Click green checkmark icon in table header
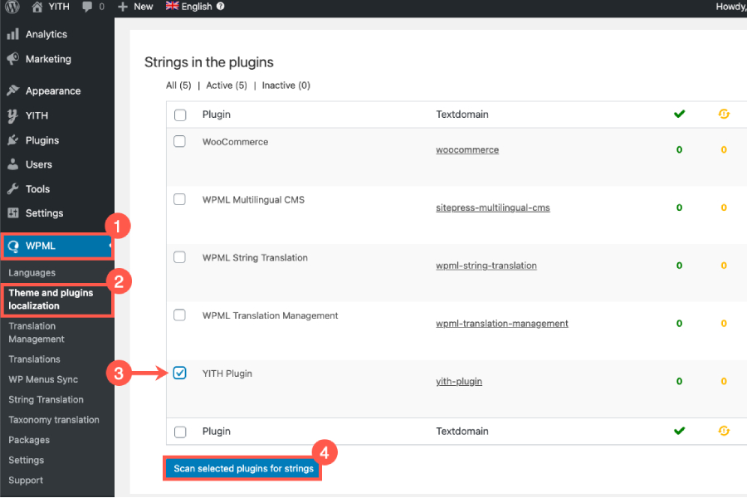Viewport: 747px width, 498px height. tap(679, 114)
